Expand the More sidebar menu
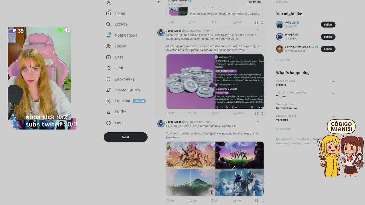The width and height of the screenshot is (365, 205). click(115, 123)
